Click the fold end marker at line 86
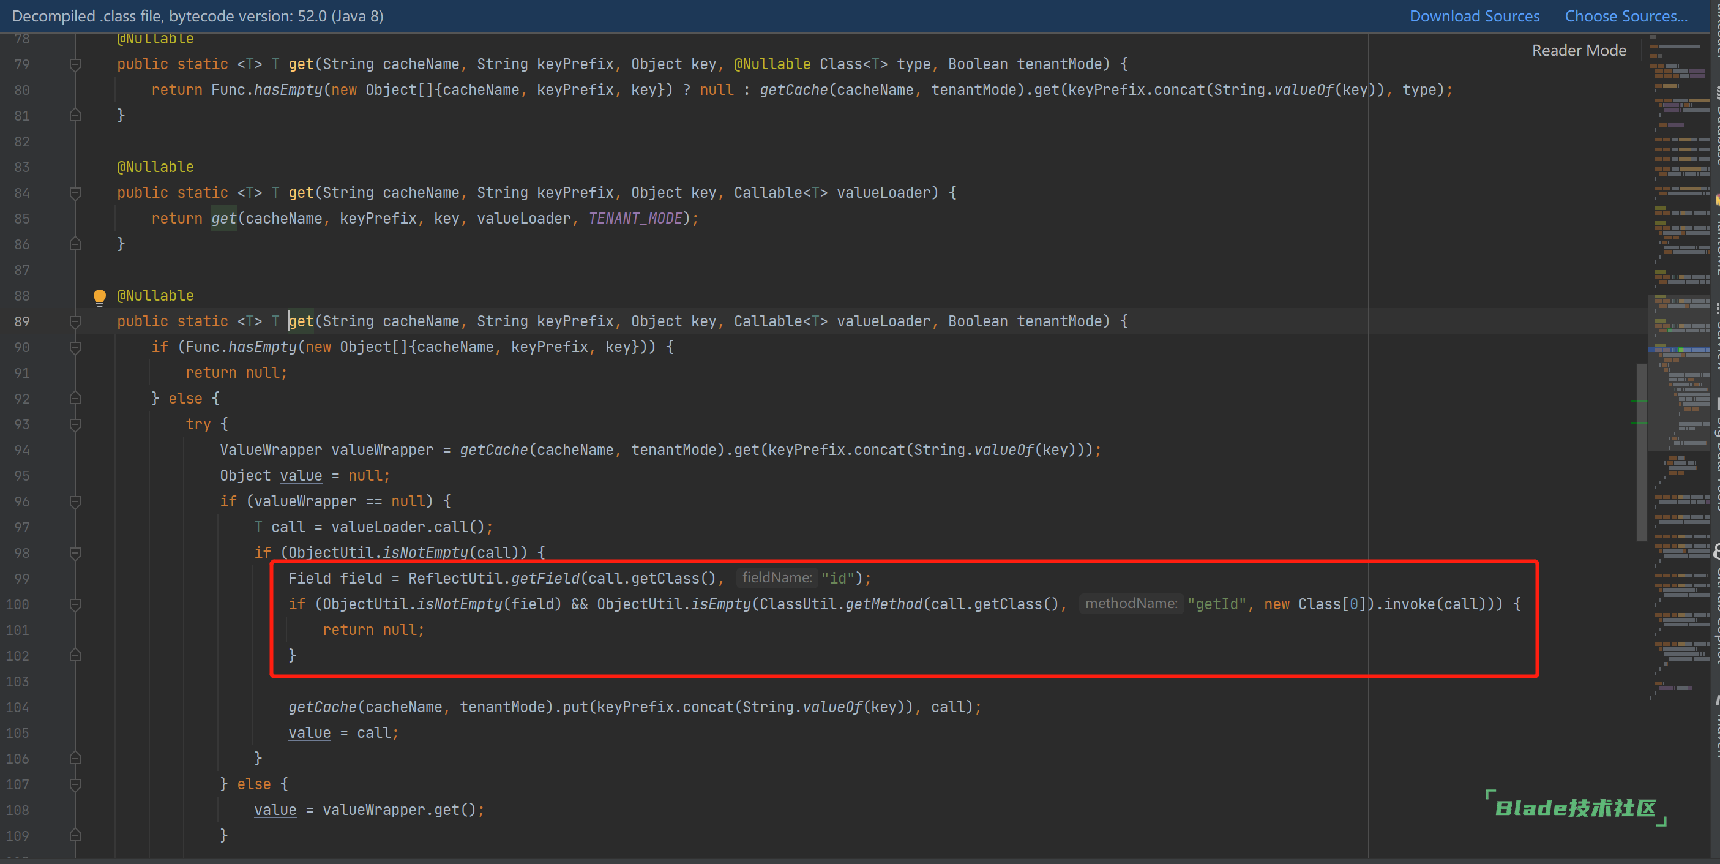The image size is (1720, 864). click(x=75, y=244)
